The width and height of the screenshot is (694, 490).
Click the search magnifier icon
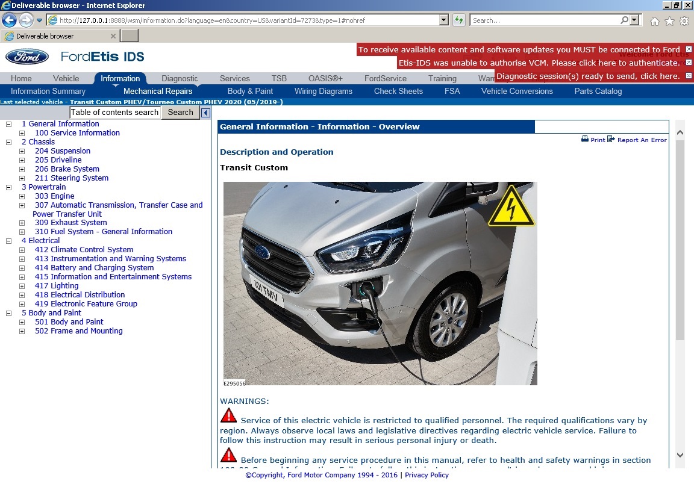click(624, 20)
